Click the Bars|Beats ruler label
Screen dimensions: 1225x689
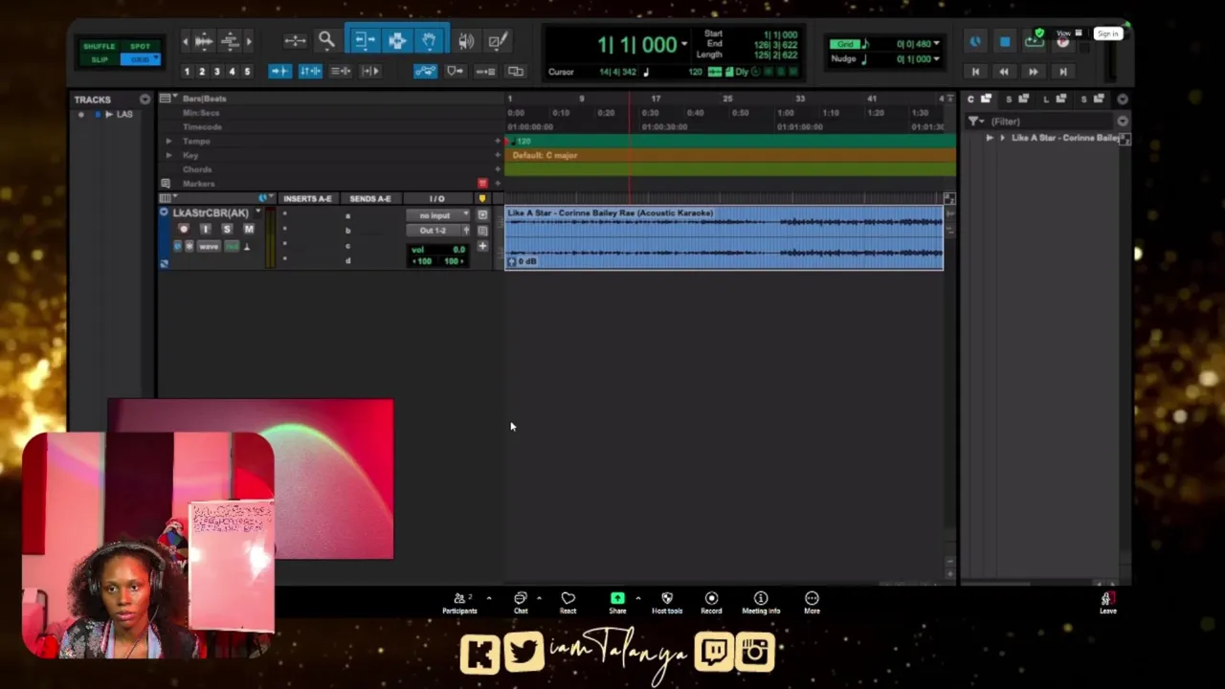(x=204, y=99)
